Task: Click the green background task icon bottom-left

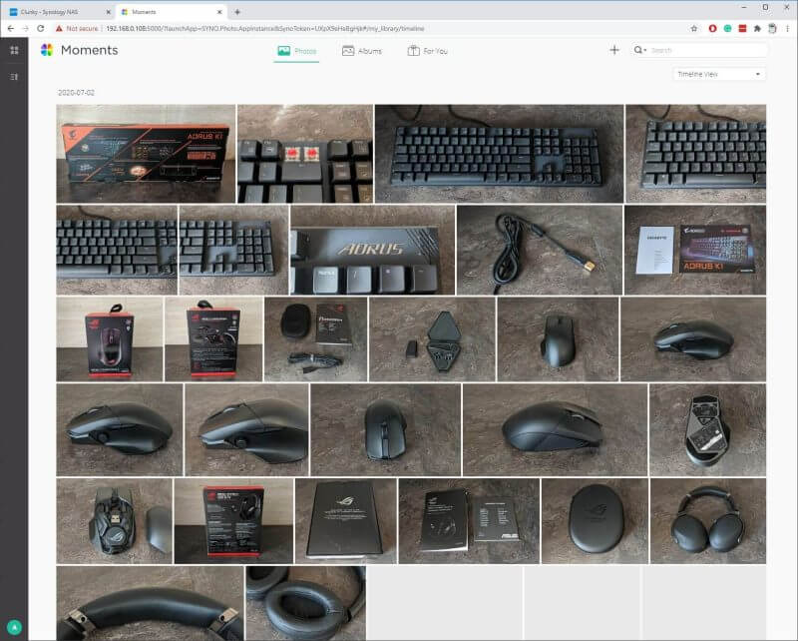Action: tap(14, 627)
